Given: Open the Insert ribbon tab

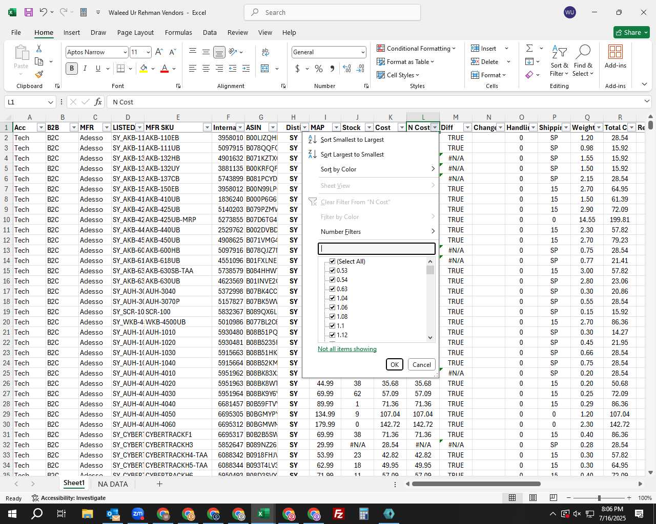Looking at the screenshot, I should click(x=72, y=32).
